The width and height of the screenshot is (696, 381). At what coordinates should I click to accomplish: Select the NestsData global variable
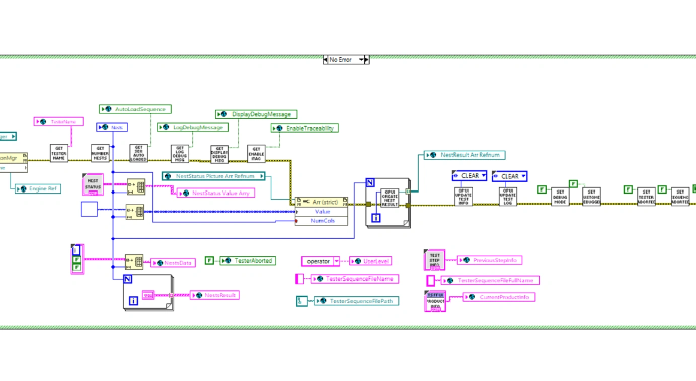point(173,263)
